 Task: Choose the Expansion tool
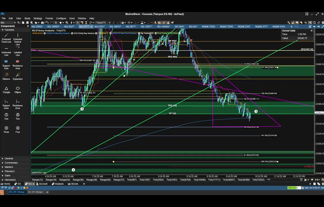(x=18, y=76)
